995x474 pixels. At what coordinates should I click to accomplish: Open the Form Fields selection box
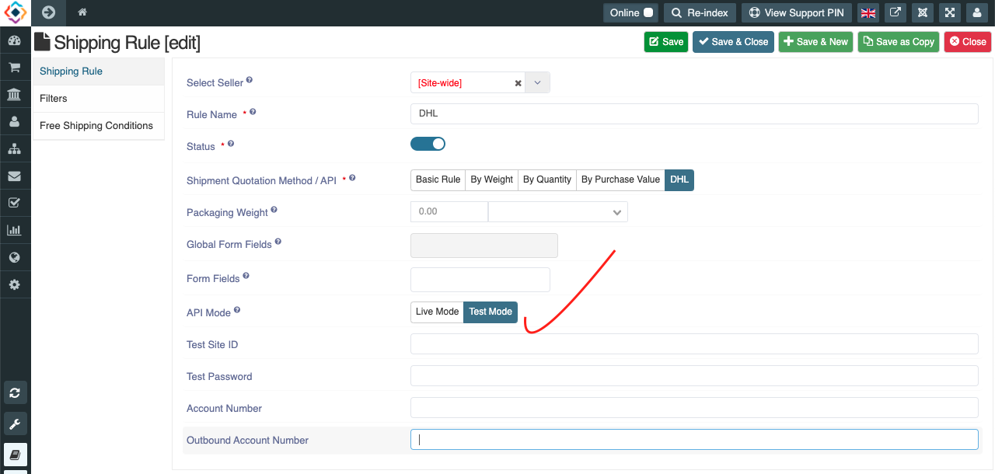click(x=480, y=280)
